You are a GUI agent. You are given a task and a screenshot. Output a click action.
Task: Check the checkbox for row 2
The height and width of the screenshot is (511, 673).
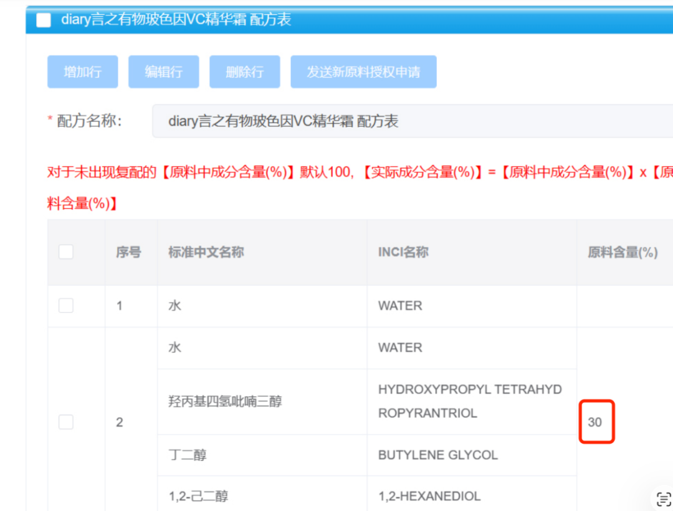click(x=65, y=422)
